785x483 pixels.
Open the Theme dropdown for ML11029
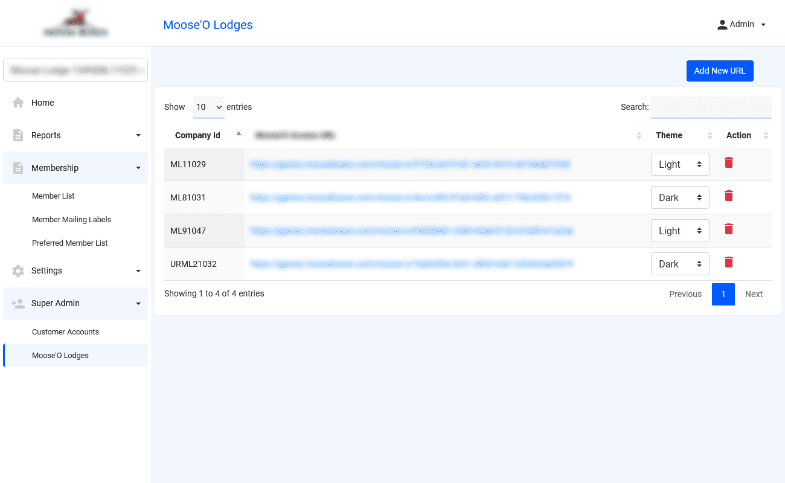(x=680, y=164)
